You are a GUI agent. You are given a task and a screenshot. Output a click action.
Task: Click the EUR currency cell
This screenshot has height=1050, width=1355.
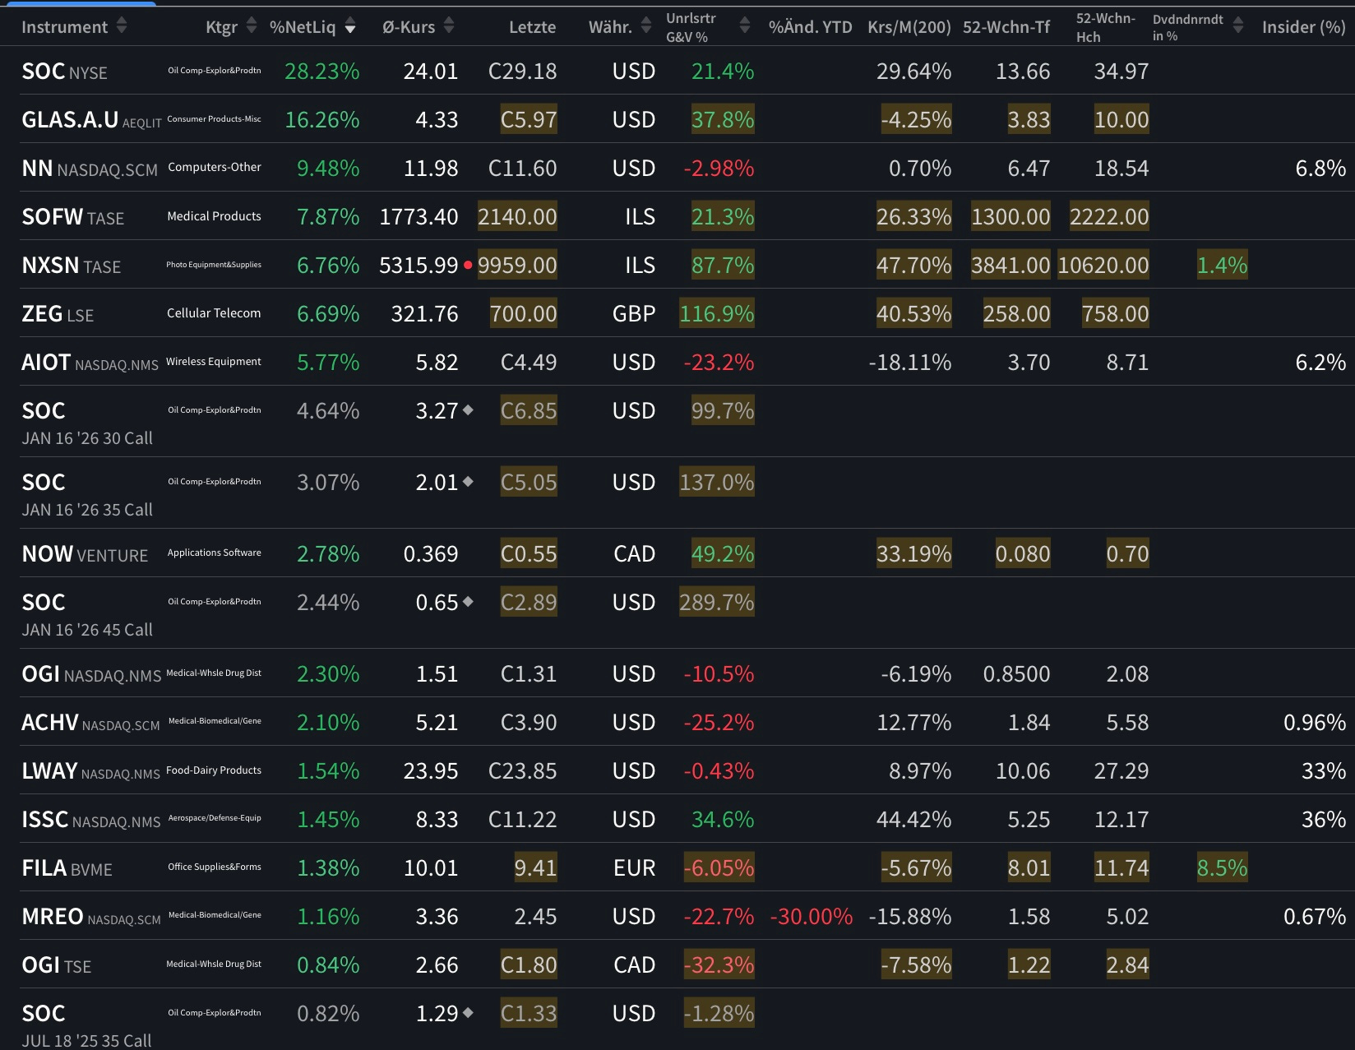click(634, 868)
